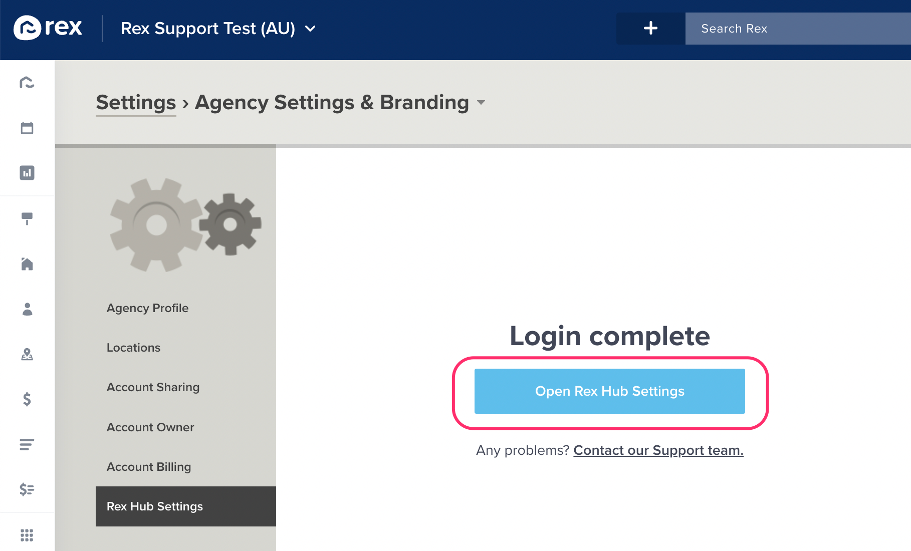Select Agency Profile in settings menu

pos(147,308)
